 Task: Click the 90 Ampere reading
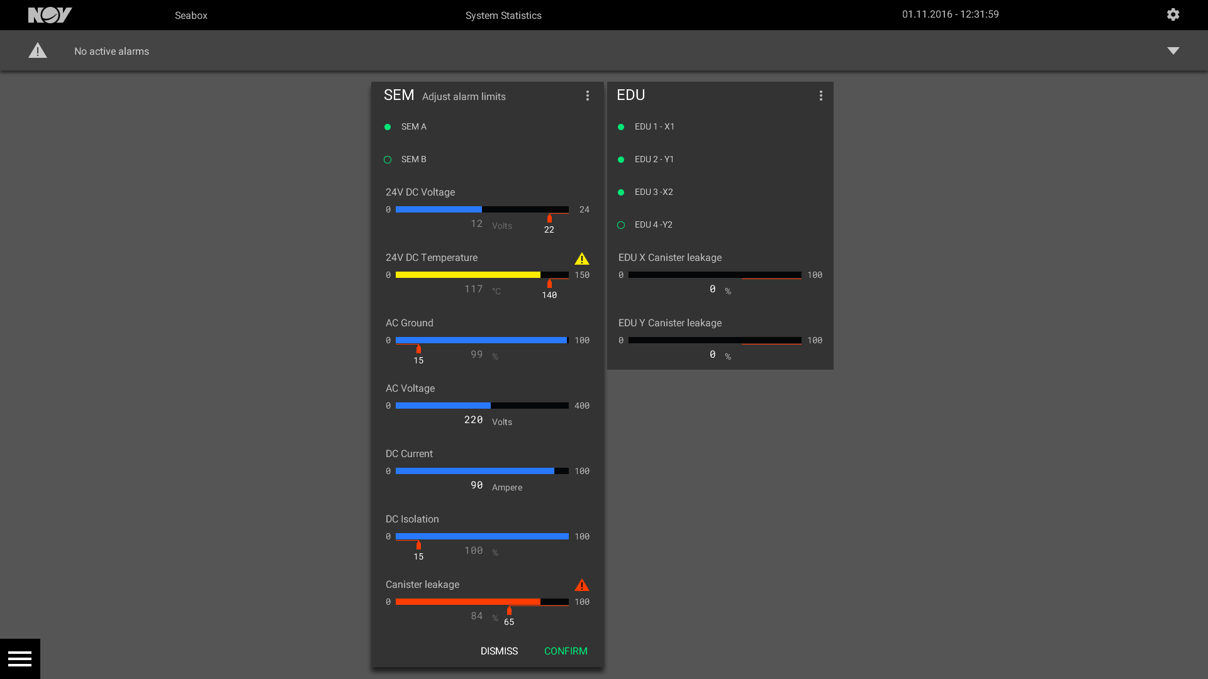[x=496, y=486]
